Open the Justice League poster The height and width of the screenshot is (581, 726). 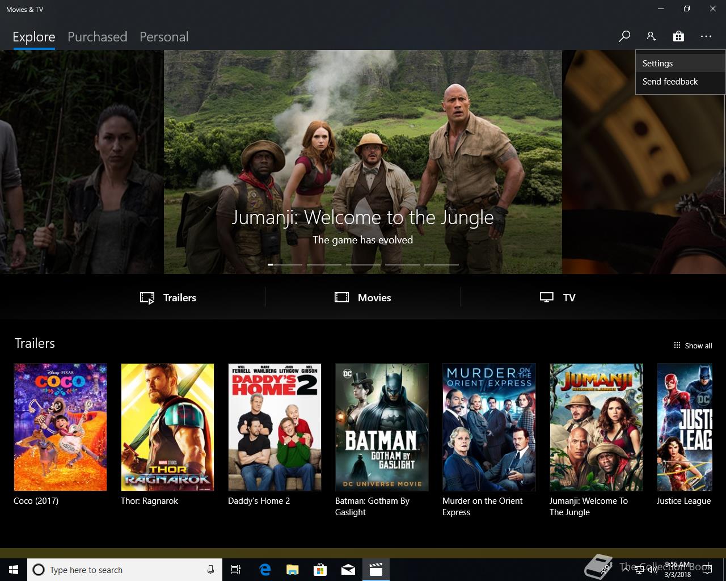685,427
